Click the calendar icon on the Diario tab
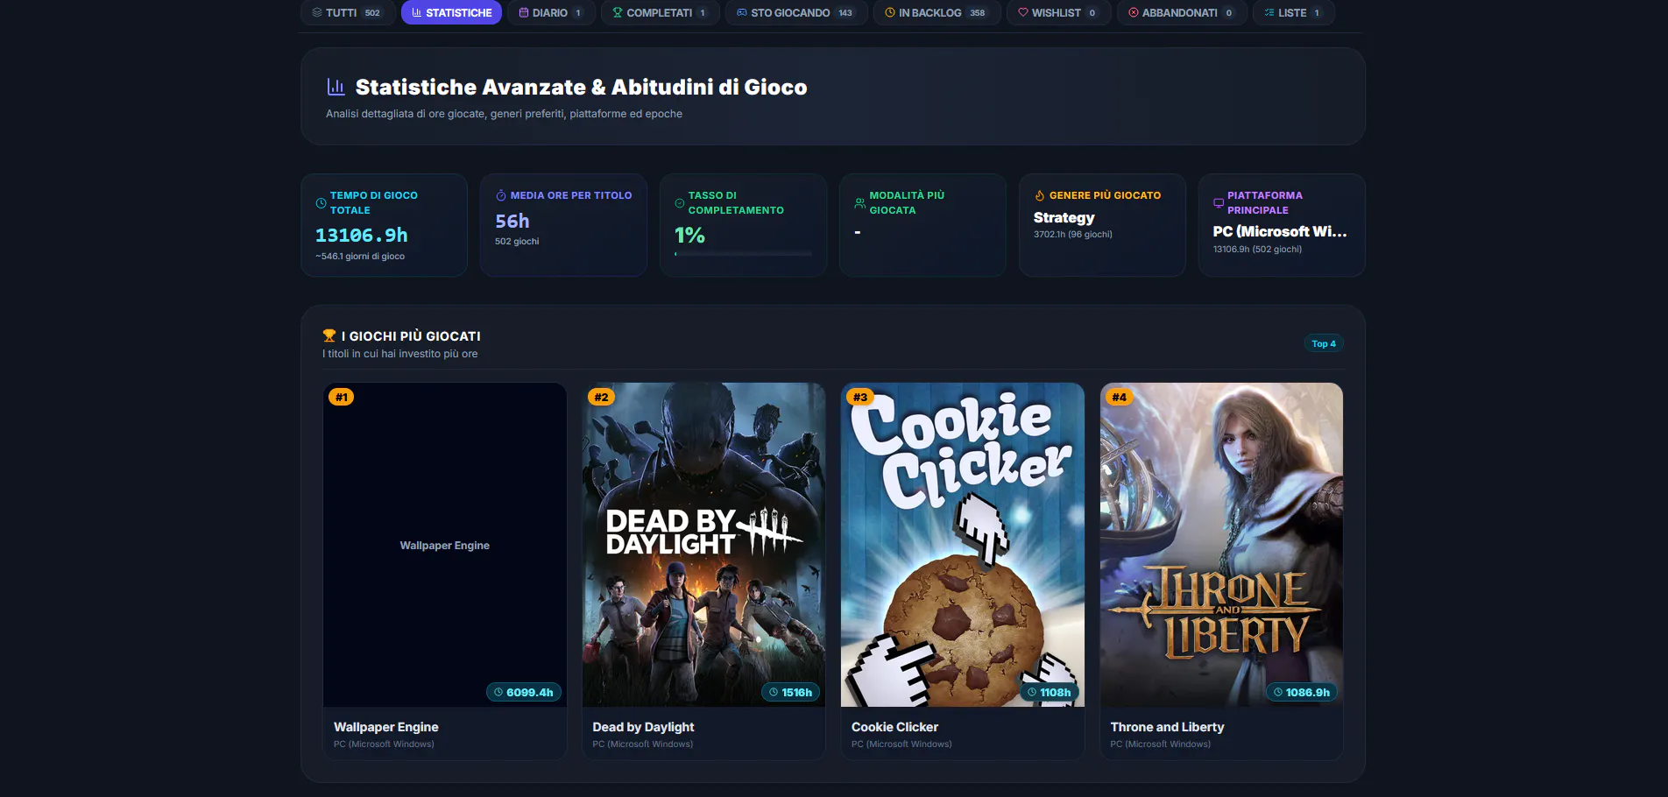The height and width of the screenshot is (797, 1668). pyautogui.click(x=524, y=12)
